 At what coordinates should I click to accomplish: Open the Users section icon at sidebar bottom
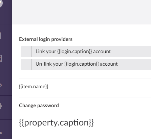(x=1, y=133)
